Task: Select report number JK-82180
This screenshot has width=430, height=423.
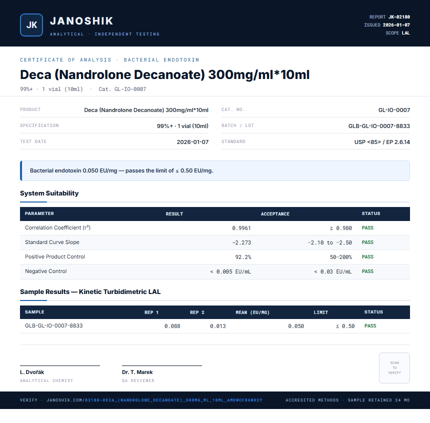Action: pyautogui.click(x=399, y=17)
